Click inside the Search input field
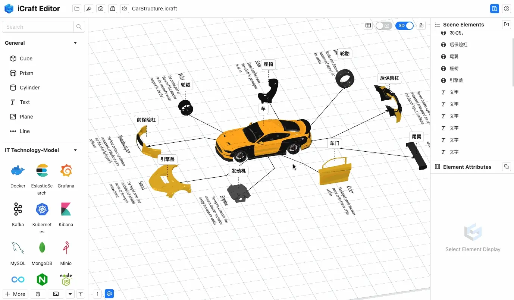 coord(37,26)
